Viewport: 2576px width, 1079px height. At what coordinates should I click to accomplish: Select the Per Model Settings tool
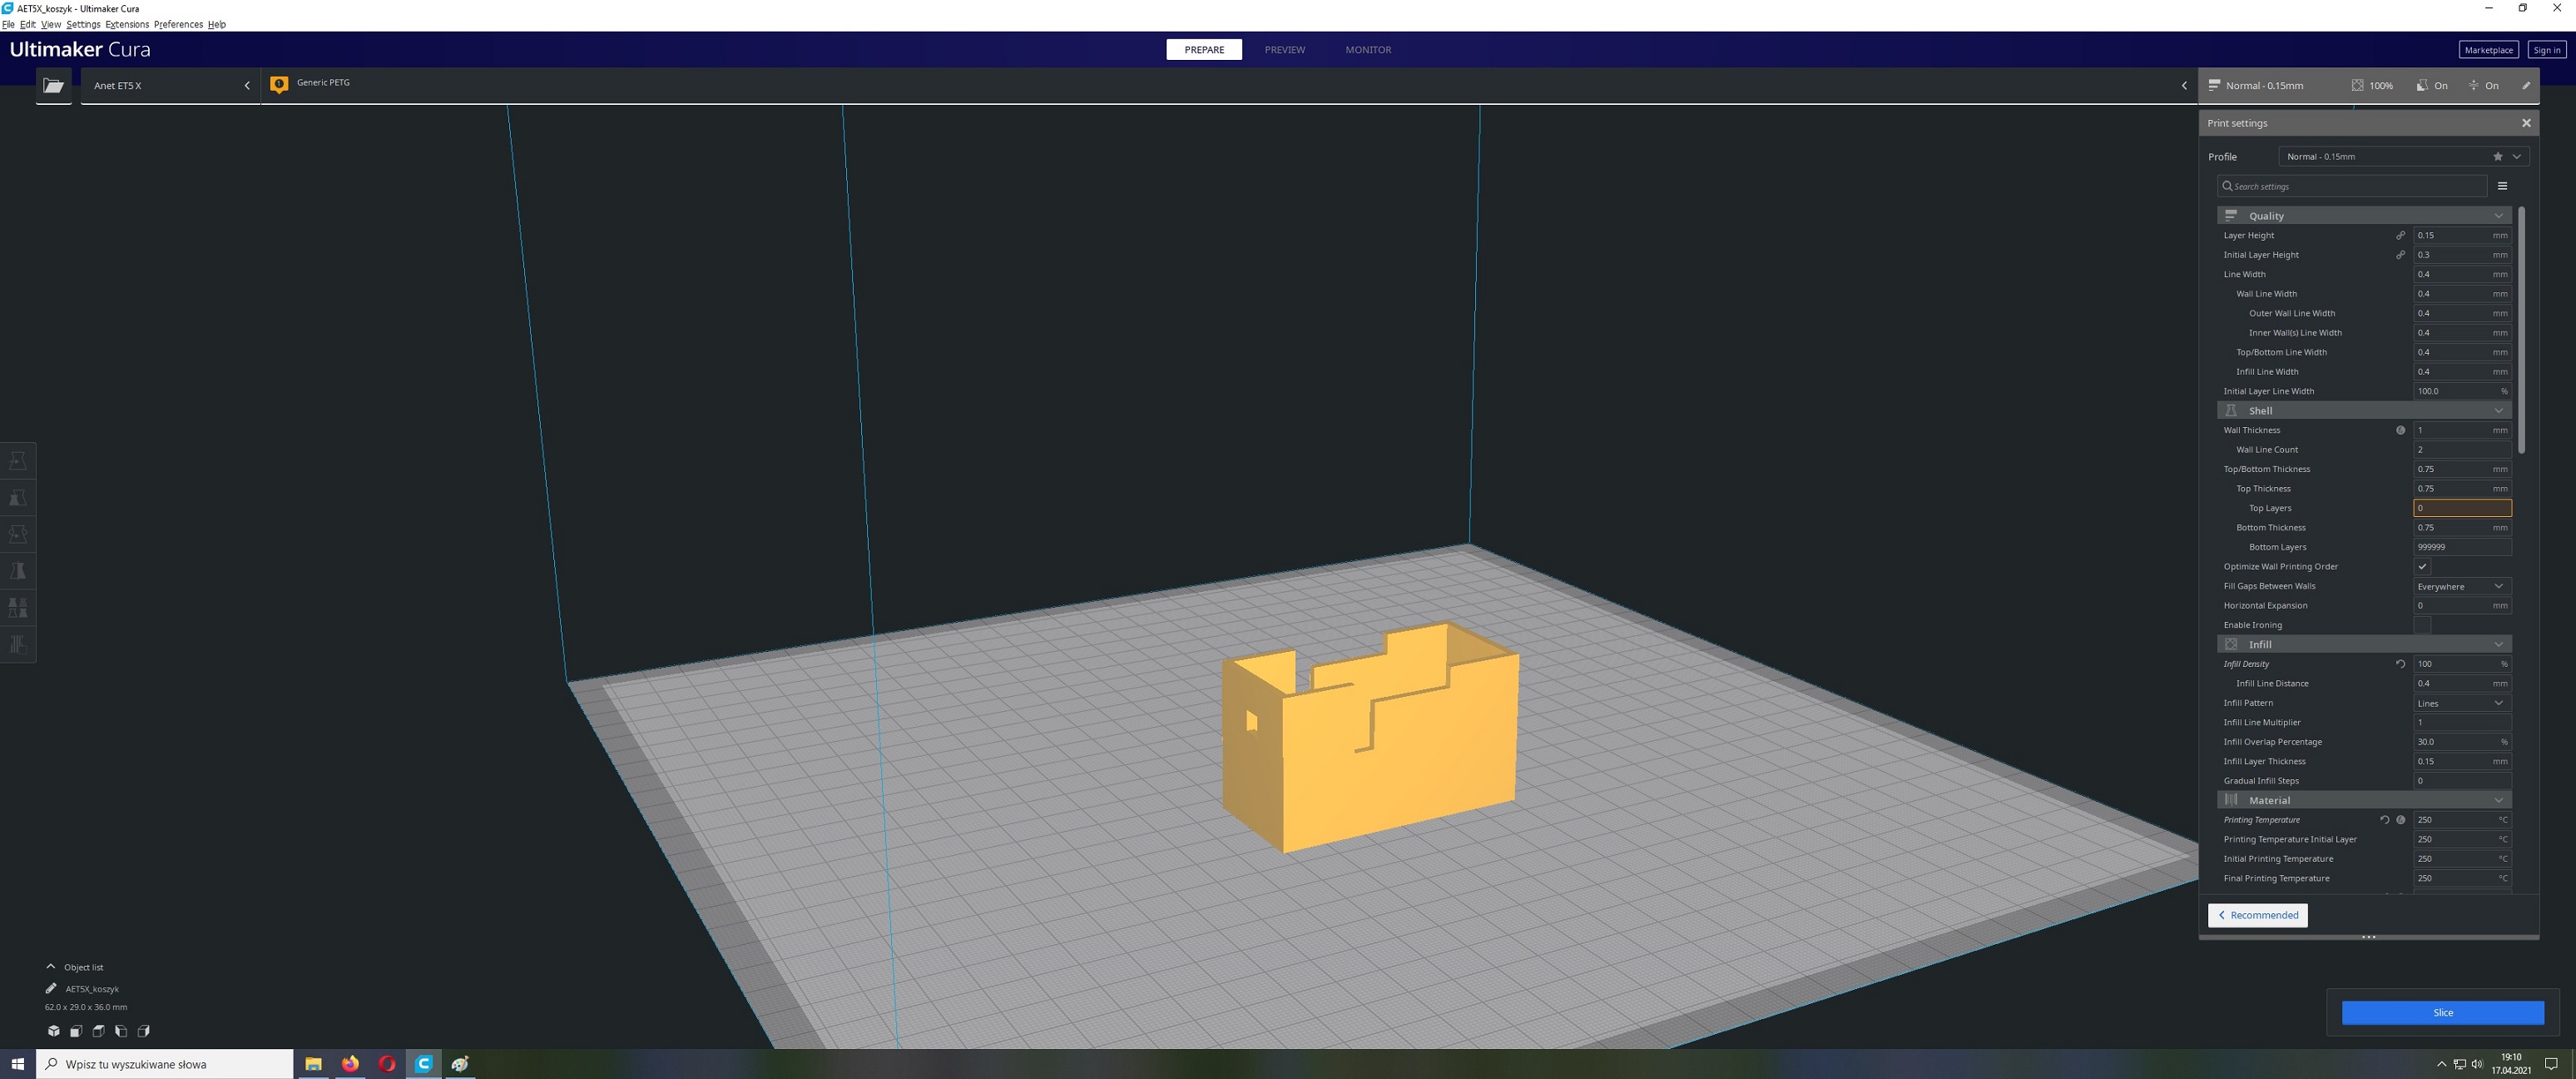pyautogui.click(x=18, y=608)
